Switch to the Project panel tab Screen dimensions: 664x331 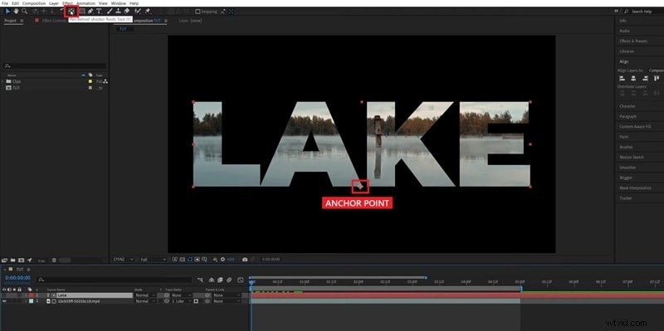tap(10, 20)
